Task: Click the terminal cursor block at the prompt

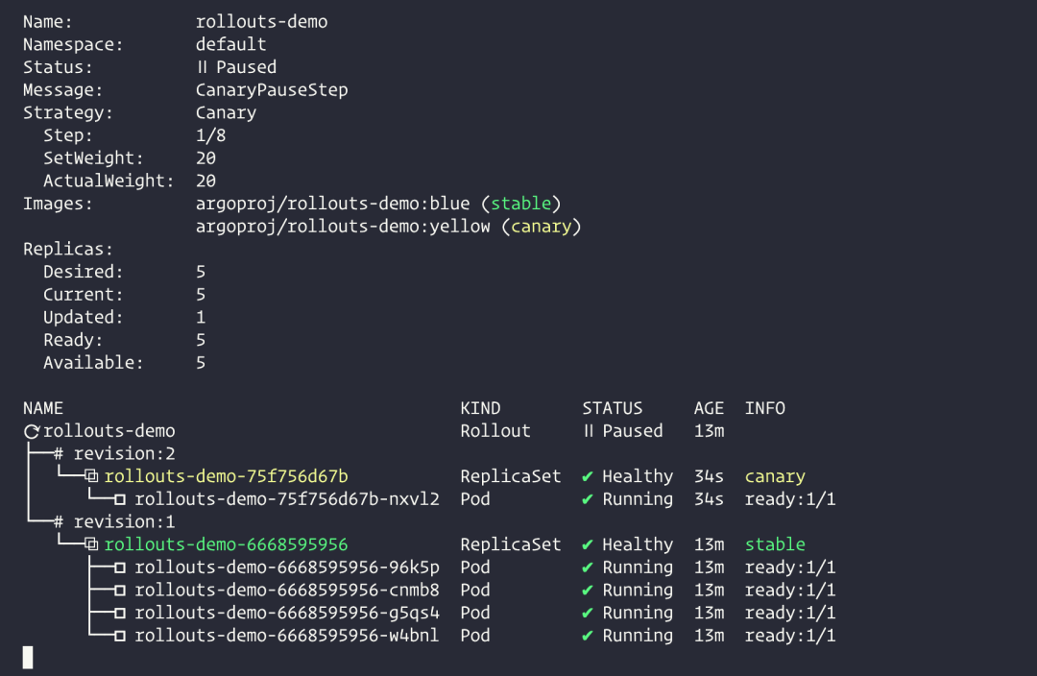Action: (28, 658)
